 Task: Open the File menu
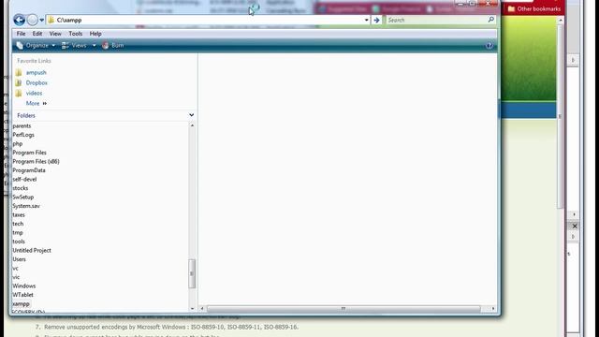(21, 34)
